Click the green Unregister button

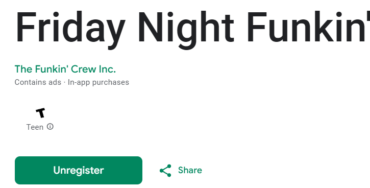79,170
